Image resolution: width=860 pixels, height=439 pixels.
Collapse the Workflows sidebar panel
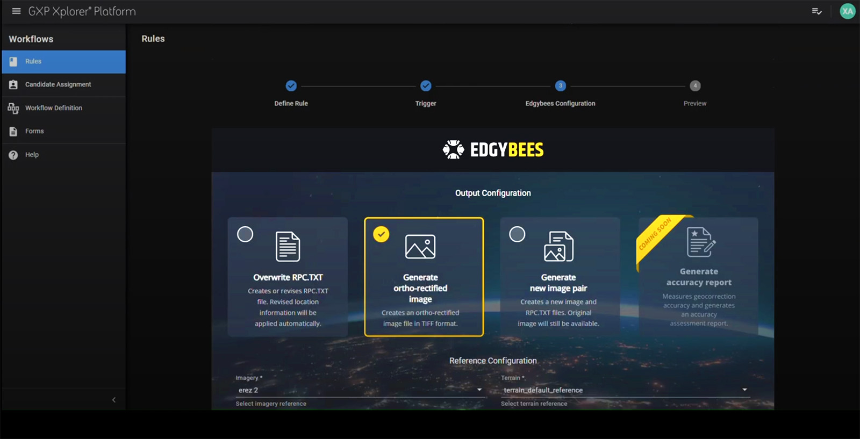tap(113, 400)
